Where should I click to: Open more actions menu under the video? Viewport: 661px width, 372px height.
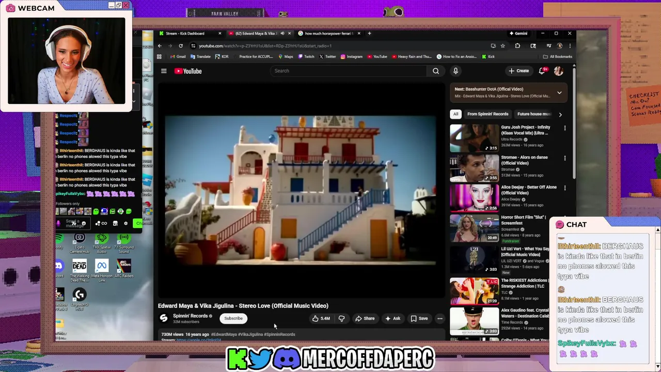[440, 318]
